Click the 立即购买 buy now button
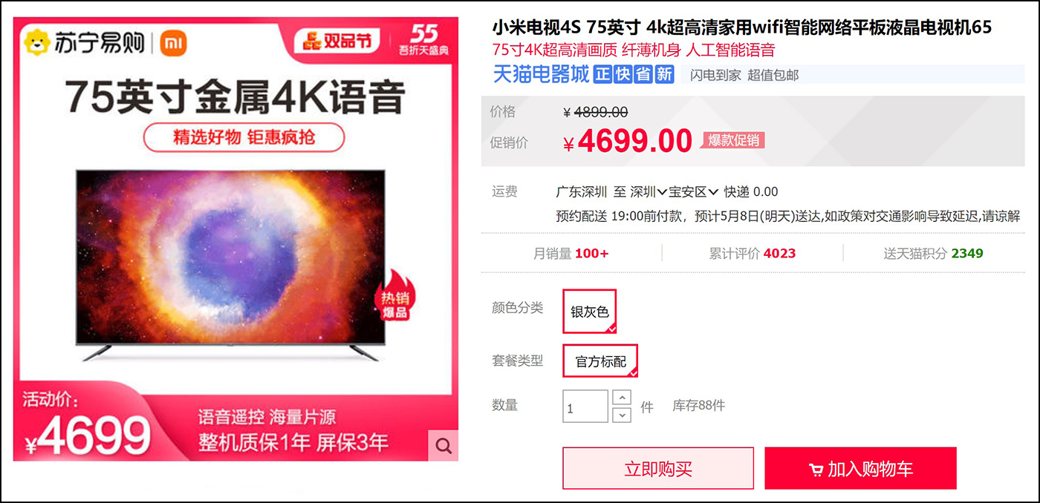The image size is (1040, 503). pos(658,468)
